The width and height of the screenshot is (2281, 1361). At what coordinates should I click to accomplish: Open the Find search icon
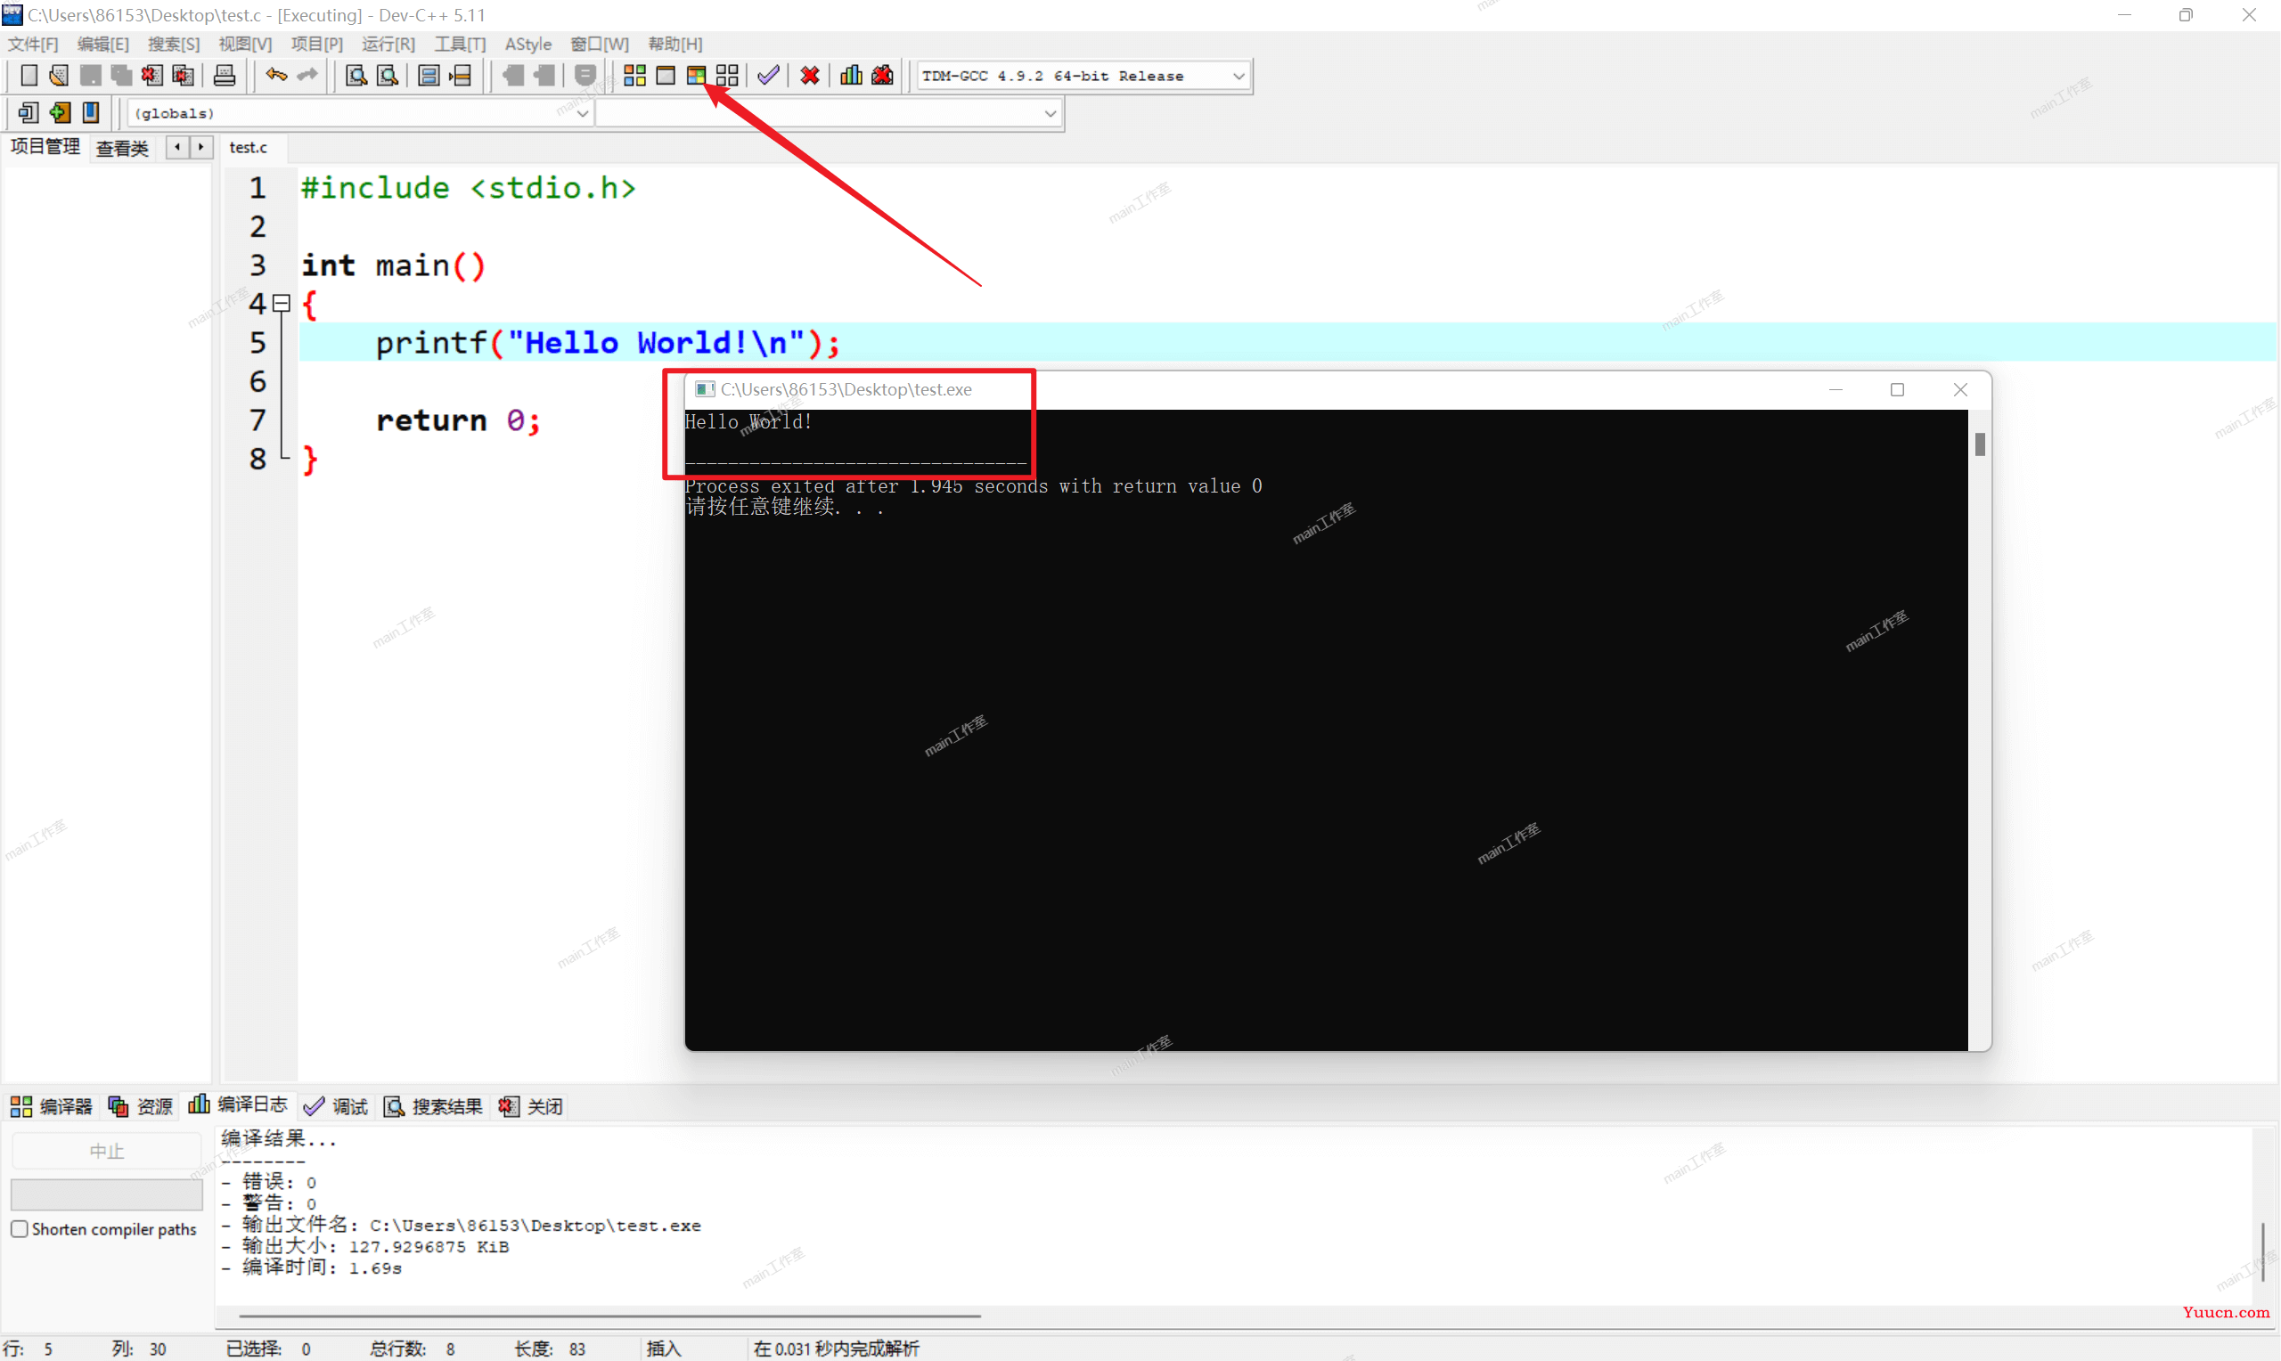click(356, 75)
